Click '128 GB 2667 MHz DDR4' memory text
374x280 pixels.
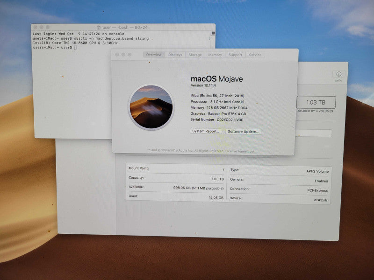click(227, 108)
